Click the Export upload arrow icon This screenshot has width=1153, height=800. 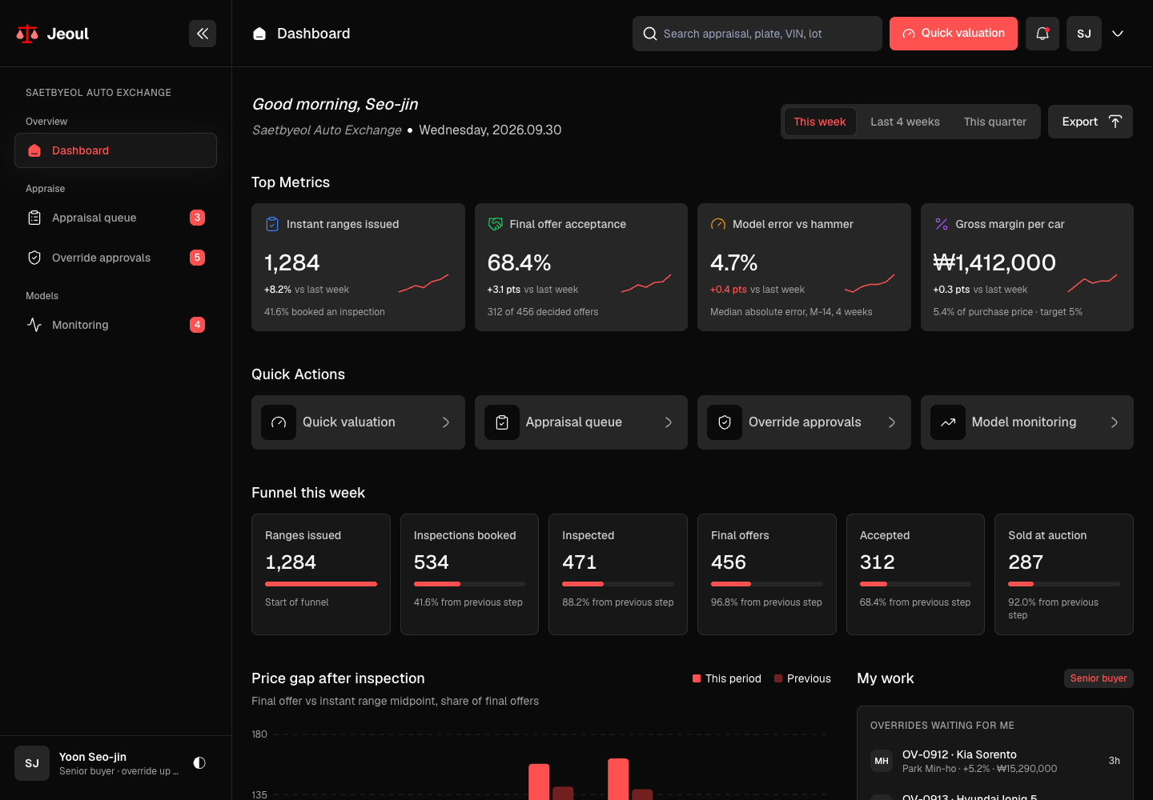[x=1115, y=122]
